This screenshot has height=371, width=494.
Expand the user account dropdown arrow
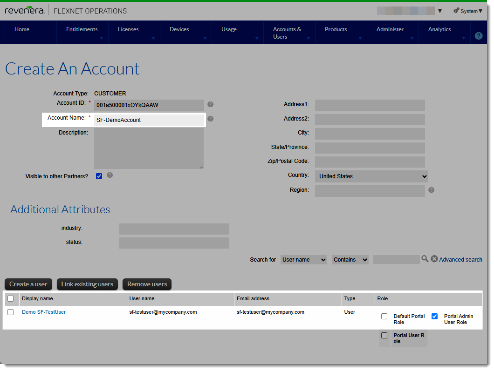[440, 11]
